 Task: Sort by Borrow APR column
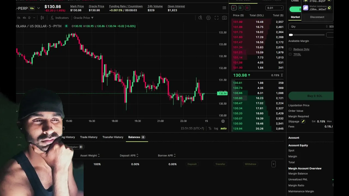pos(167,155)
